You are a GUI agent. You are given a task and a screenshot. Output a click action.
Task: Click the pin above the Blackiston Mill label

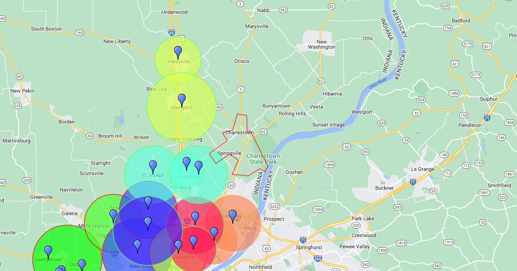click(x=148, y=224)
